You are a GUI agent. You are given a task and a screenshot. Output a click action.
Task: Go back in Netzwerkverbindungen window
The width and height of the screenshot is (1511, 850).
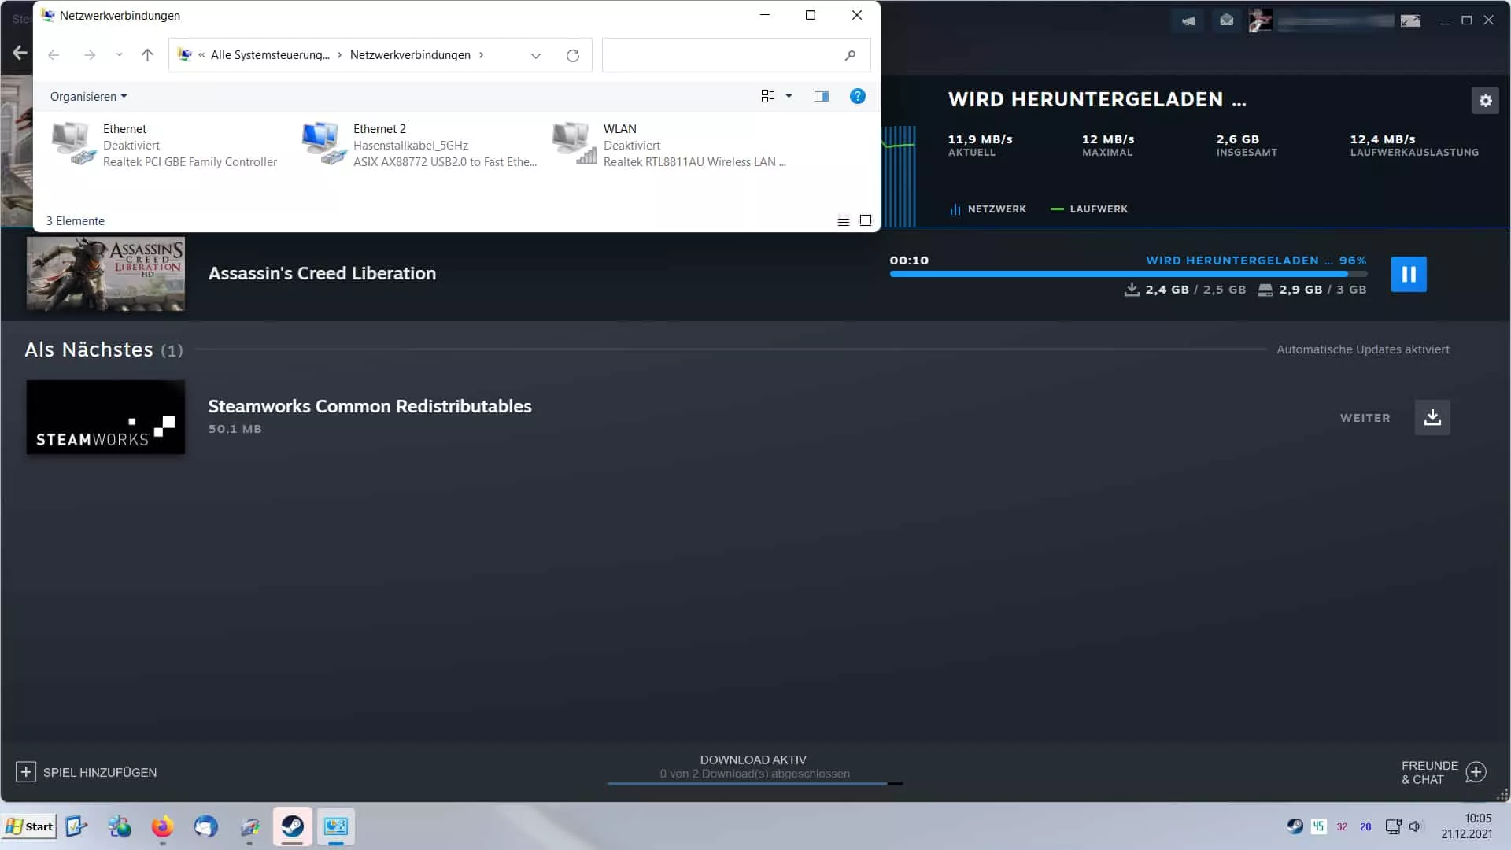(x=54, y=55)
